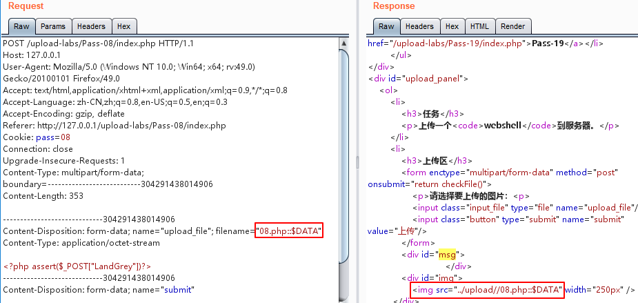Click the input class="input_file" line
638x303 pixels.
click(525, 208)
